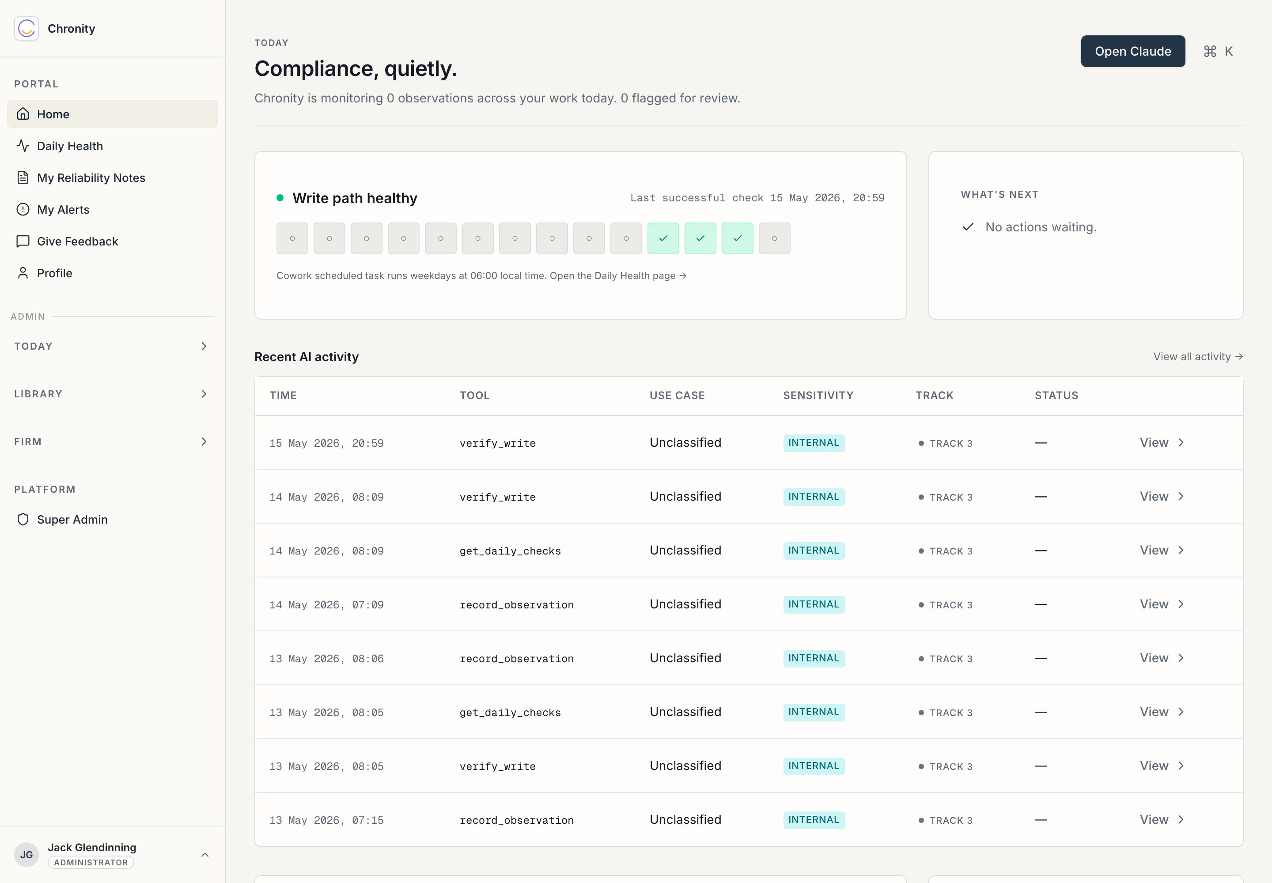Click the first gray empty health tile
This screenshot has height=883, width=1272.
coord(292,238)
